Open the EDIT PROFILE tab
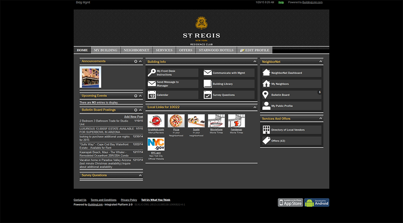Viewport: 403px width, 223px height. tap(255, 50)
